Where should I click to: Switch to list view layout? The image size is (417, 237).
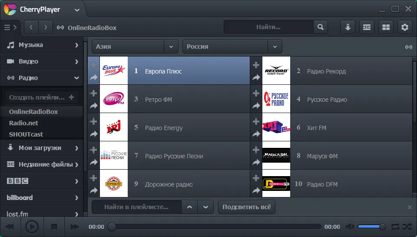pos(367,27)
